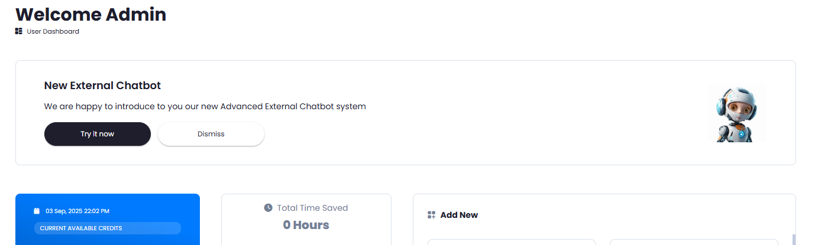Select the second card under Add New
Screen dimensions: 815x245
[x=693, y=242]
